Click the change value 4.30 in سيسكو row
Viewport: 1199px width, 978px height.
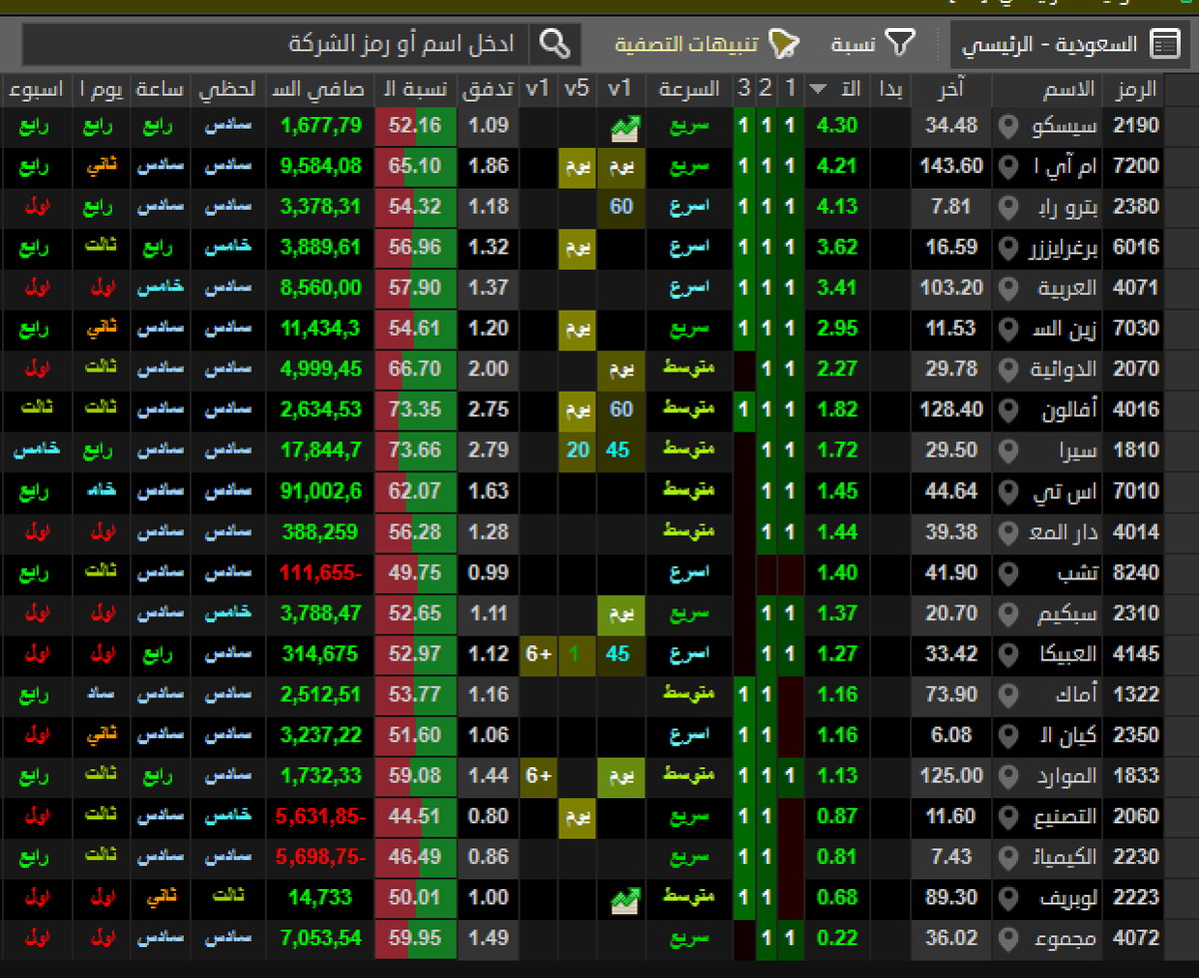[837, 126]
